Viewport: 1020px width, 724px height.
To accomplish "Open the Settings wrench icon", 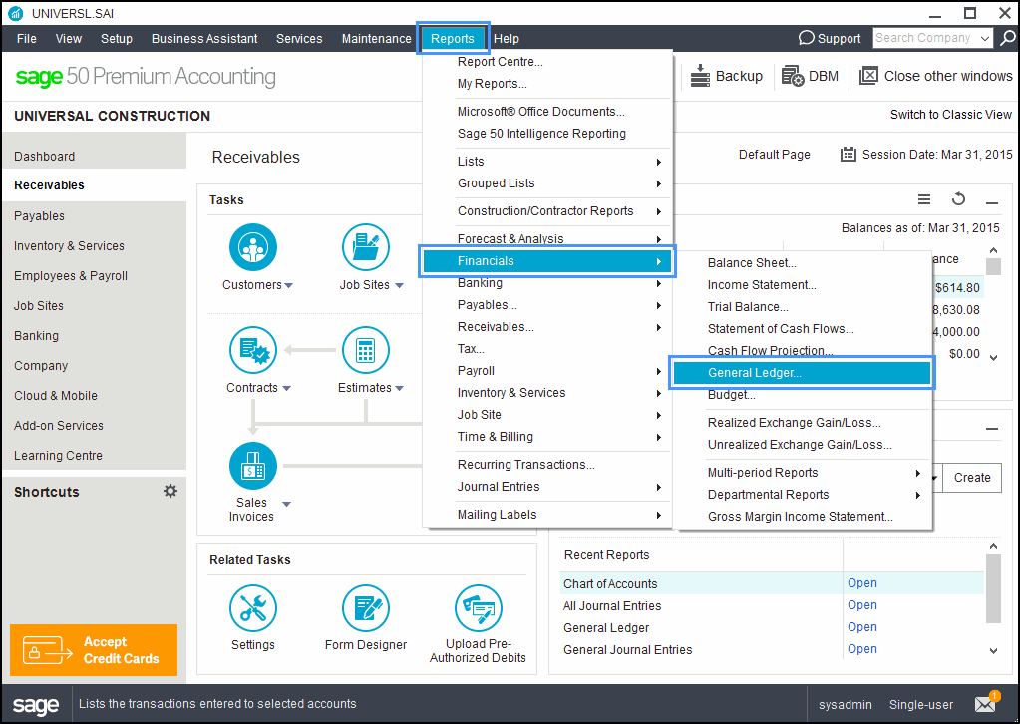I will [253, 608].
